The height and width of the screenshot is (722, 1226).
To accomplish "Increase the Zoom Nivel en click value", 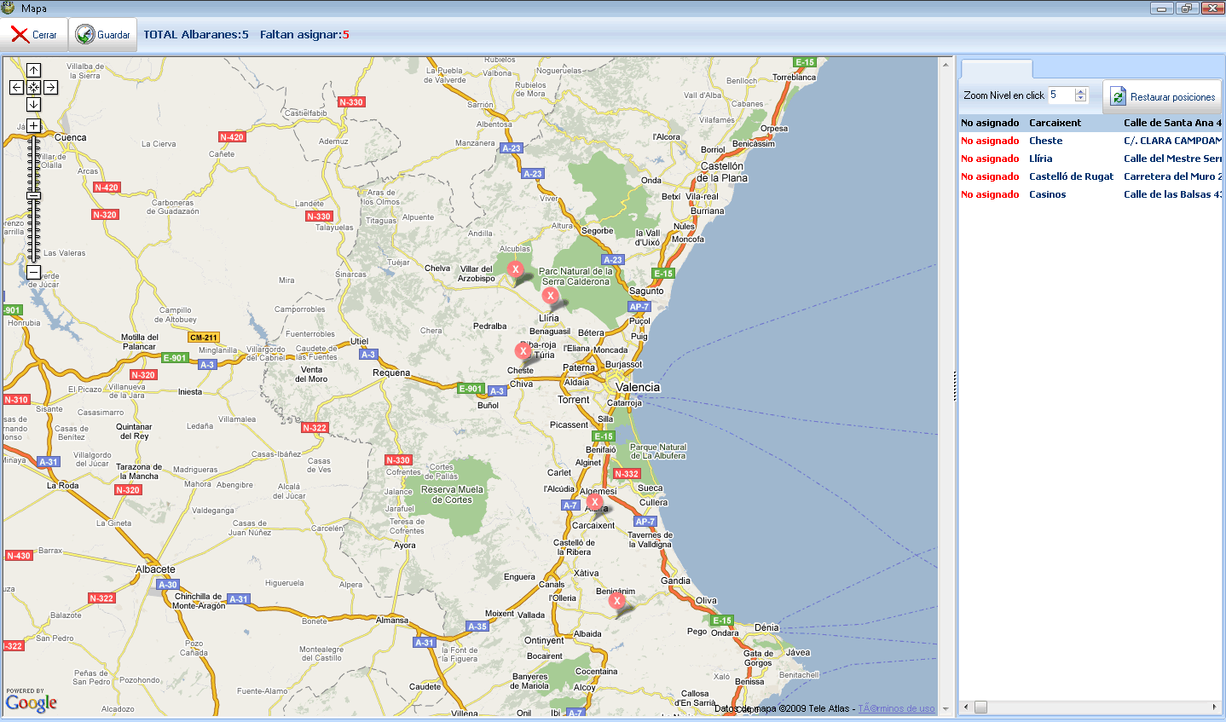I will [x=1080, y=91].
